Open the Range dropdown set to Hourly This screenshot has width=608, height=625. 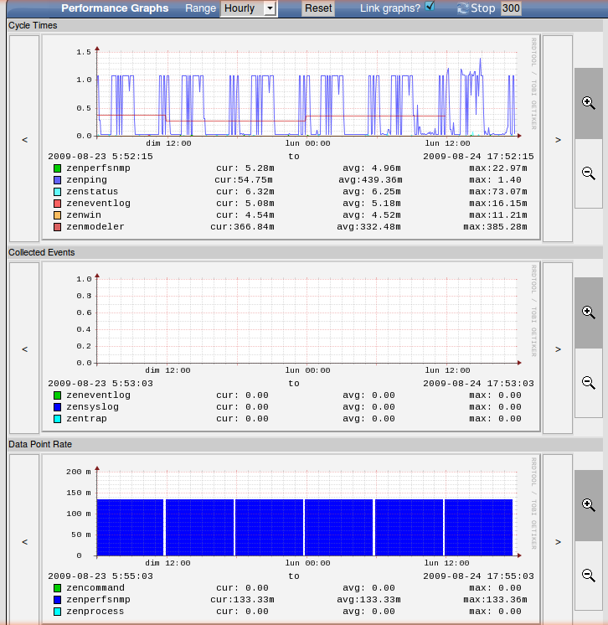(248, 8)
